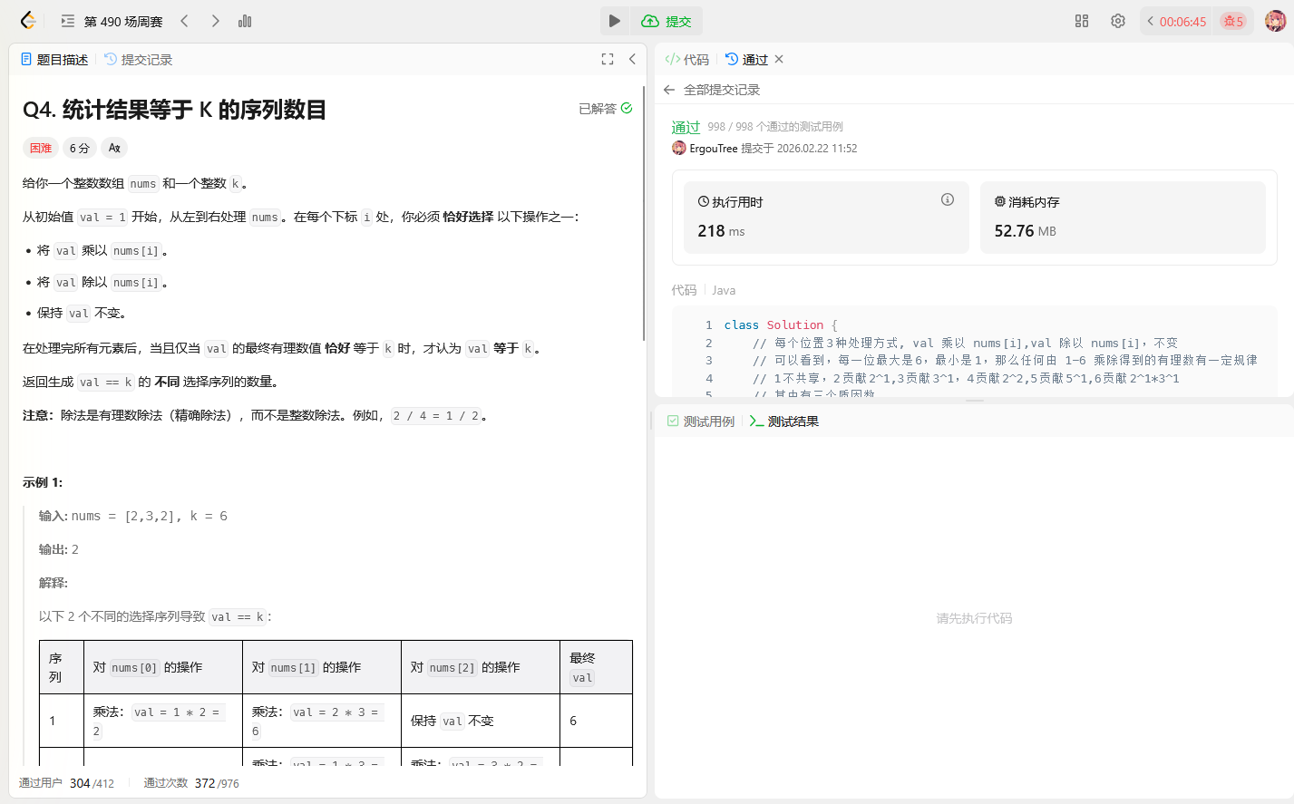Screen dimensions: 1294x804
Task: Click the 提交 submit button
Action: click(666, 21)
